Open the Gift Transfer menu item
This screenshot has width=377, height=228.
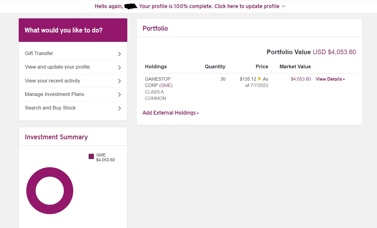tap(39, 54)
